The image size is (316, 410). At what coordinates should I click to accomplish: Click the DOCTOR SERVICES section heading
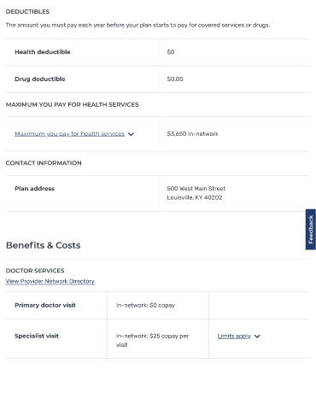[35, 271]
